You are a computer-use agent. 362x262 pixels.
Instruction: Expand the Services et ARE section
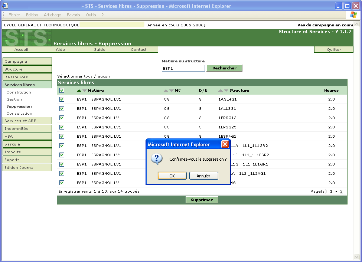pos(27,121)
